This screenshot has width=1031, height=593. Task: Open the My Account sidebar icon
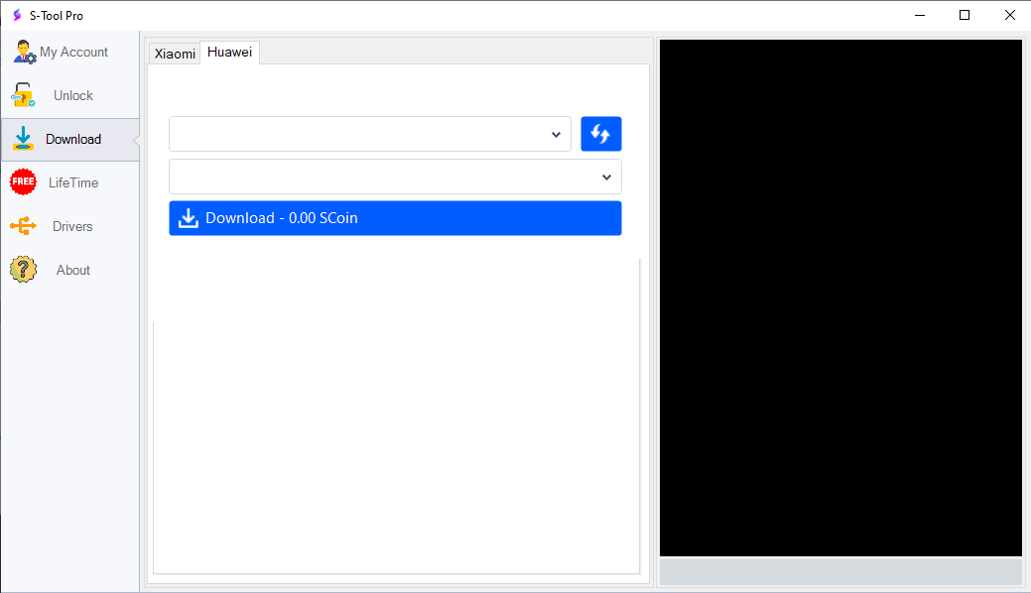click(x=24, y=52)
